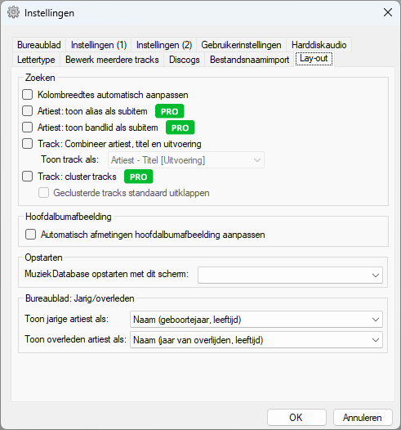Click PRO badge next to alias subitem

pyautogui.click(x=170, y=111)
